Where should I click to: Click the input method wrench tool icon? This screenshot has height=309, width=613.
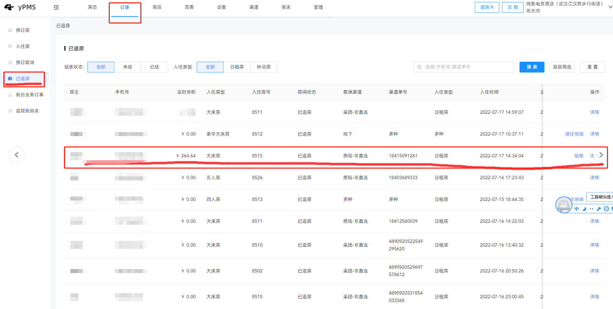[599, 209]
